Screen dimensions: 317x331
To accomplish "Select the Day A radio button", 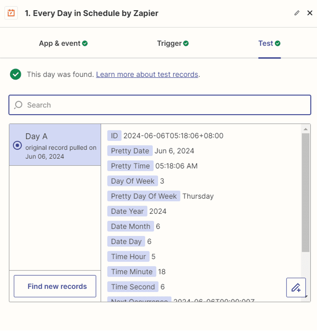I will [17, 145].
